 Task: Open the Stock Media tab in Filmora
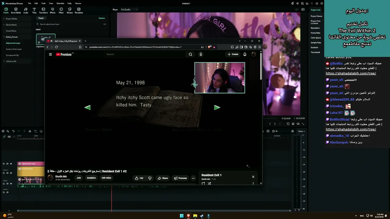tap(16, 11)
